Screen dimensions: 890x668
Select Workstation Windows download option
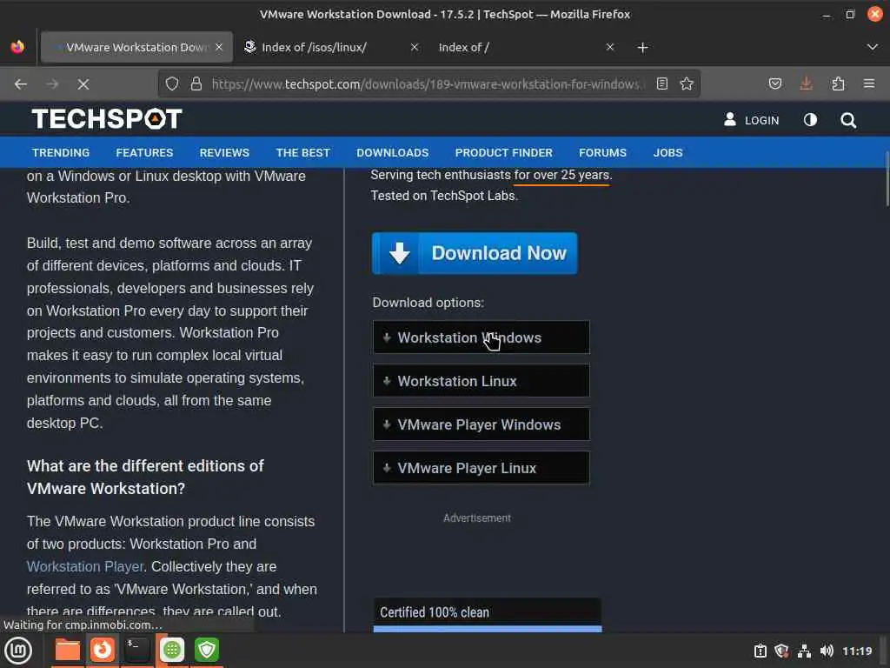point(482,337)
